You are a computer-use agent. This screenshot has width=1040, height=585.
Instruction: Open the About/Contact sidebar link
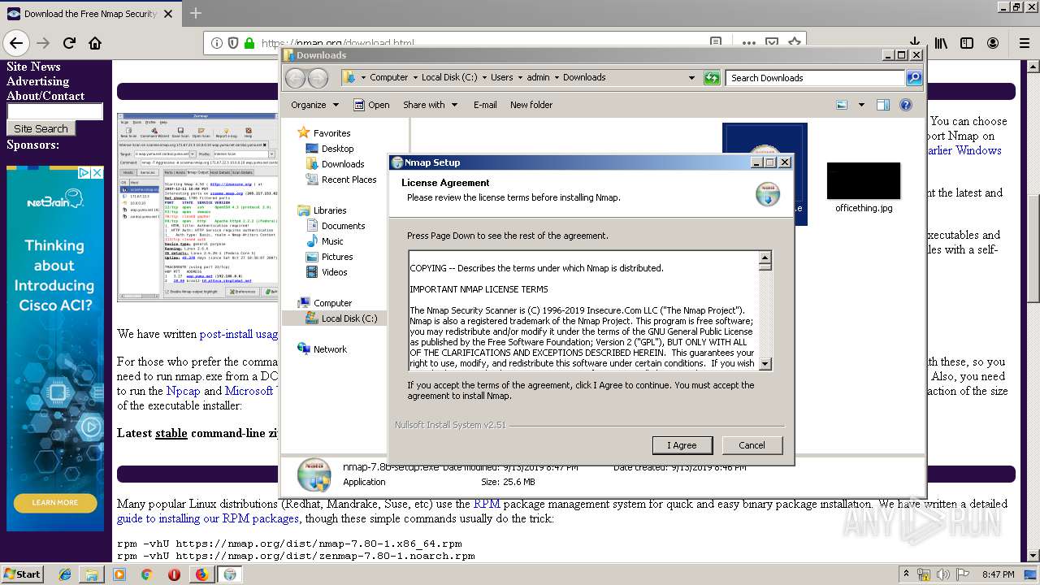click(45, 96)
